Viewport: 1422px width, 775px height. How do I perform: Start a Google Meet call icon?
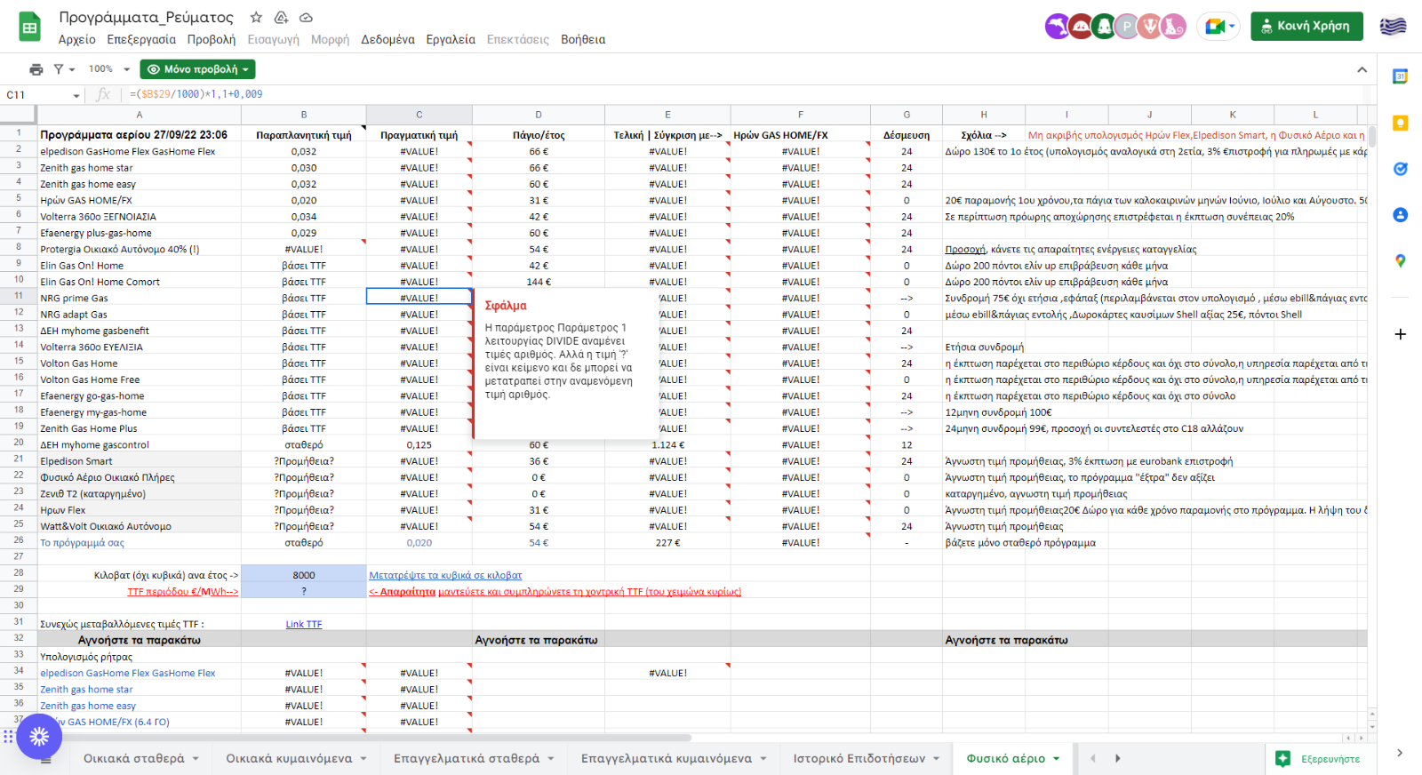[x=1213, y=27]
